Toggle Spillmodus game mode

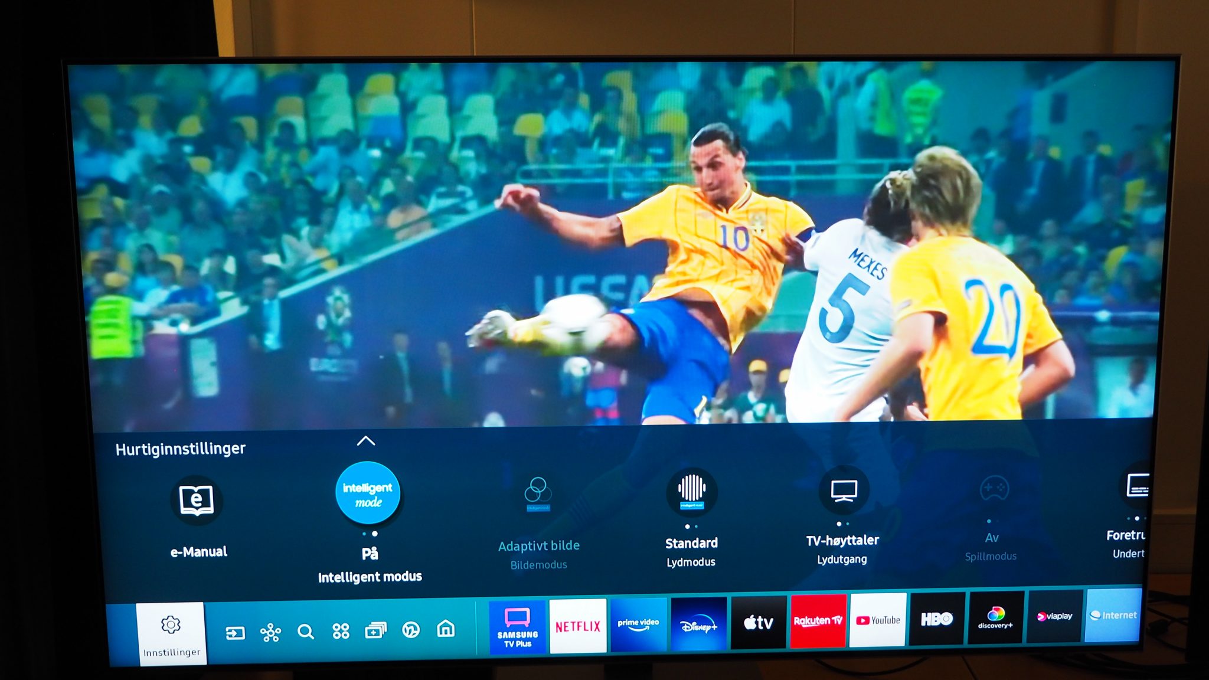(994, 489)
